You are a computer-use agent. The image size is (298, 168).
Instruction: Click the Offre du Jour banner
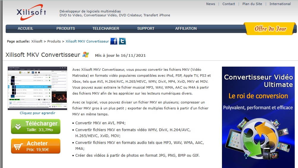[270, 29]
